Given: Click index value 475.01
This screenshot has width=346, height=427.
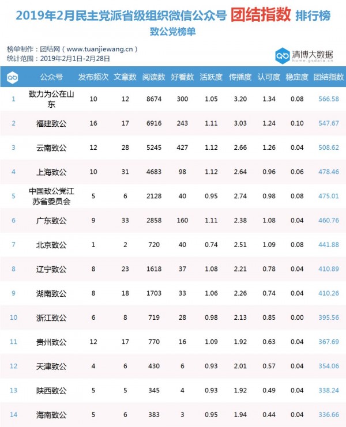Looking at the screenshot, I should pos(329,196).
